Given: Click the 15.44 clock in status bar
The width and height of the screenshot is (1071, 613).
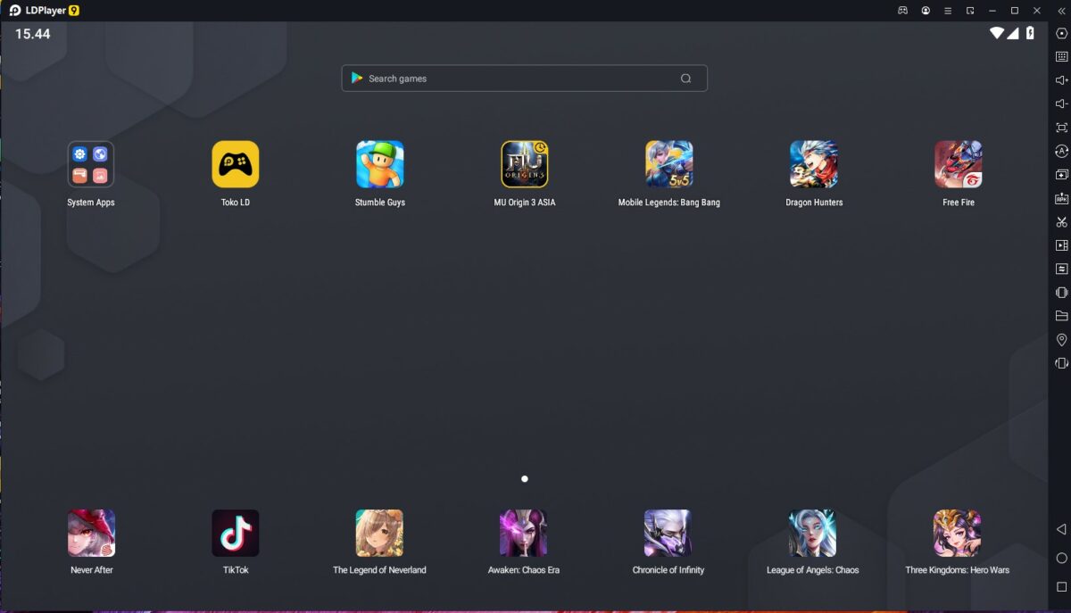Looking at the screenshot, I should (x=33, y=34).
